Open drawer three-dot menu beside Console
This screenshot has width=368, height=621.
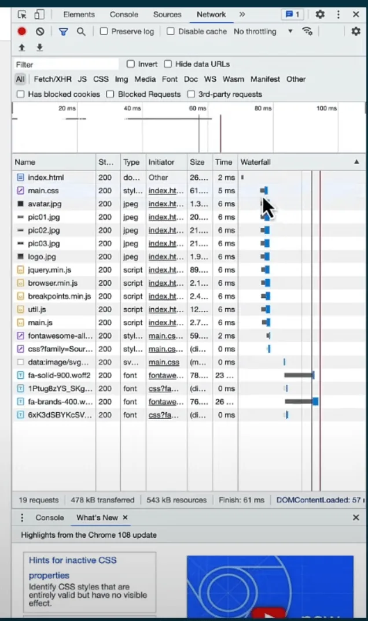(x=22, y=517)
